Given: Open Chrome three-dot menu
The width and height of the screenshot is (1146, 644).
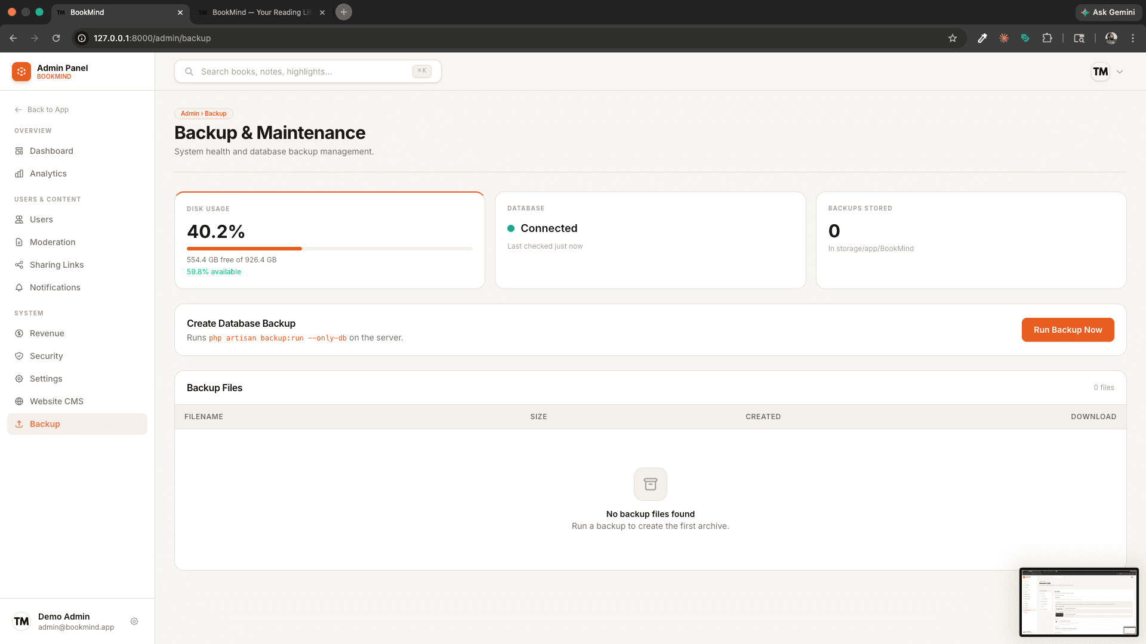Looking at the screenshot, I should pyautogui.click(x=1133, y=38).
